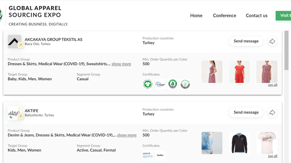Open the Global Recycled Standard certificate icon
This screenshot has width=291, height=163.
point(160,84)
